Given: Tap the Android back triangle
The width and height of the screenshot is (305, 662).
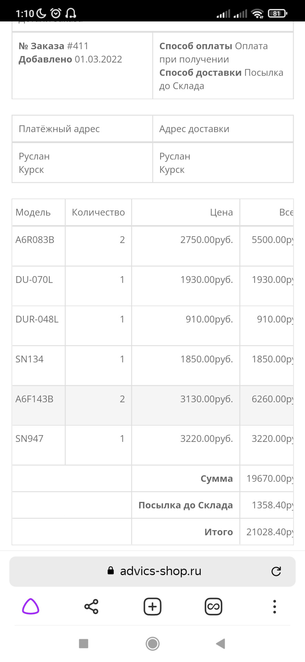Looking at the screenshot, I should (x=220, y=643).
